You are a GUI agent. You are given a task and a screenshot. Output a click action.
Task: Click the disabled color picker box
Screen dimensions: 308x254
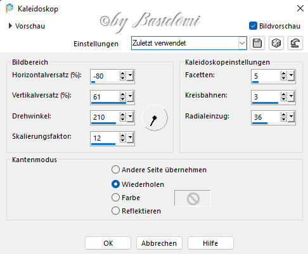coord(193,198)
